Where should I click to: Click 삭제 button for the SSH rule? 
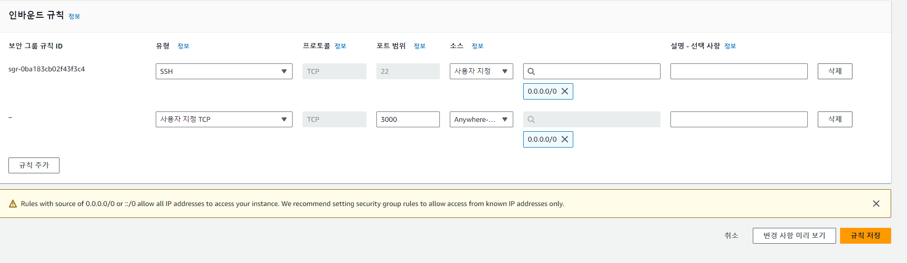point(835,71)
